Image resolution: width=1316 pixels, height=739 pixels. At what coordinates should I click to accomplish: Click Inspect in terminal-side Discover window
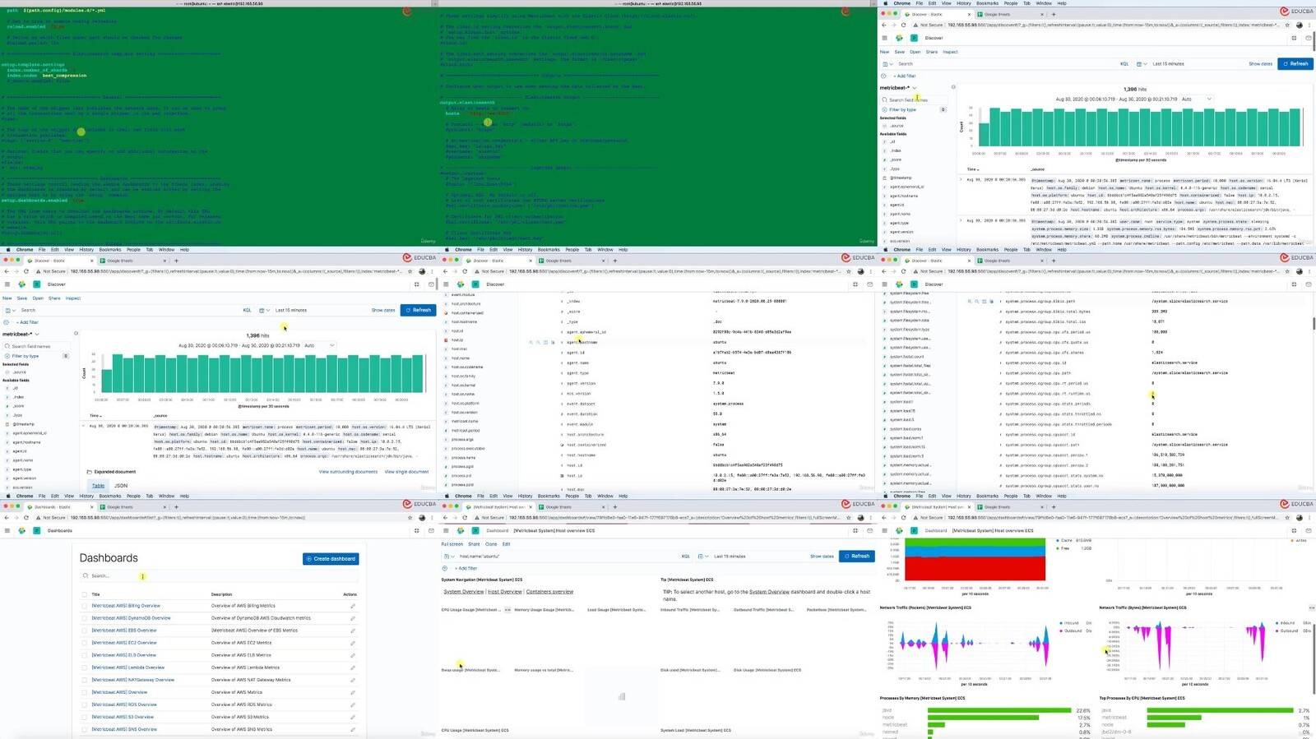950,52
